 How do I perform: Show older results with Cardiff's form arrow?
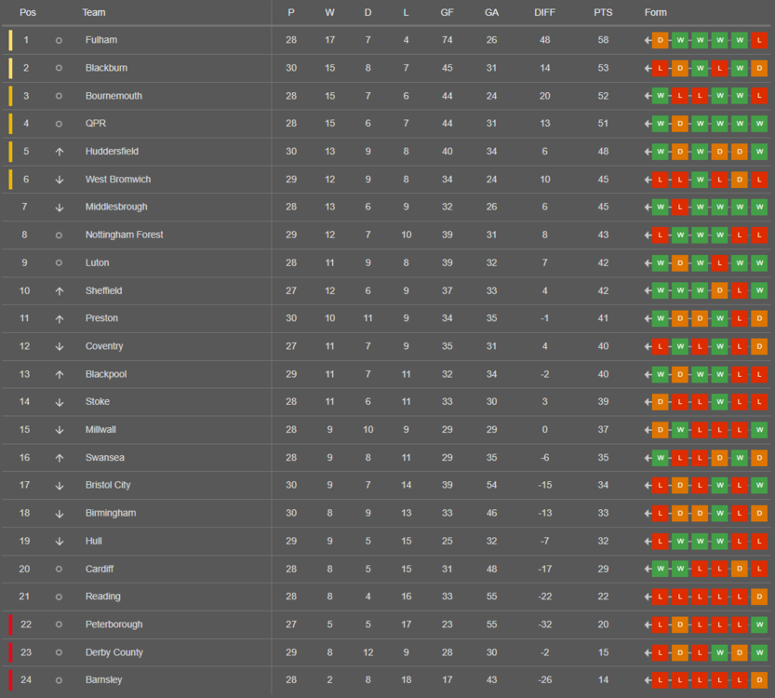click(648, 569)
